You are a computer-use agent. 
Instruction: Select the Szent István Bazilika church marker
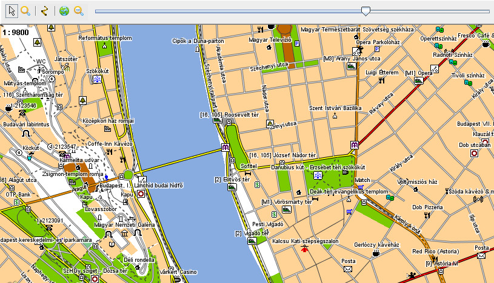coord(334,115)
